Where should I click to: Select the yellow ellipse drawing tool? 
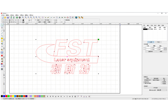click(x=2, y=41)
